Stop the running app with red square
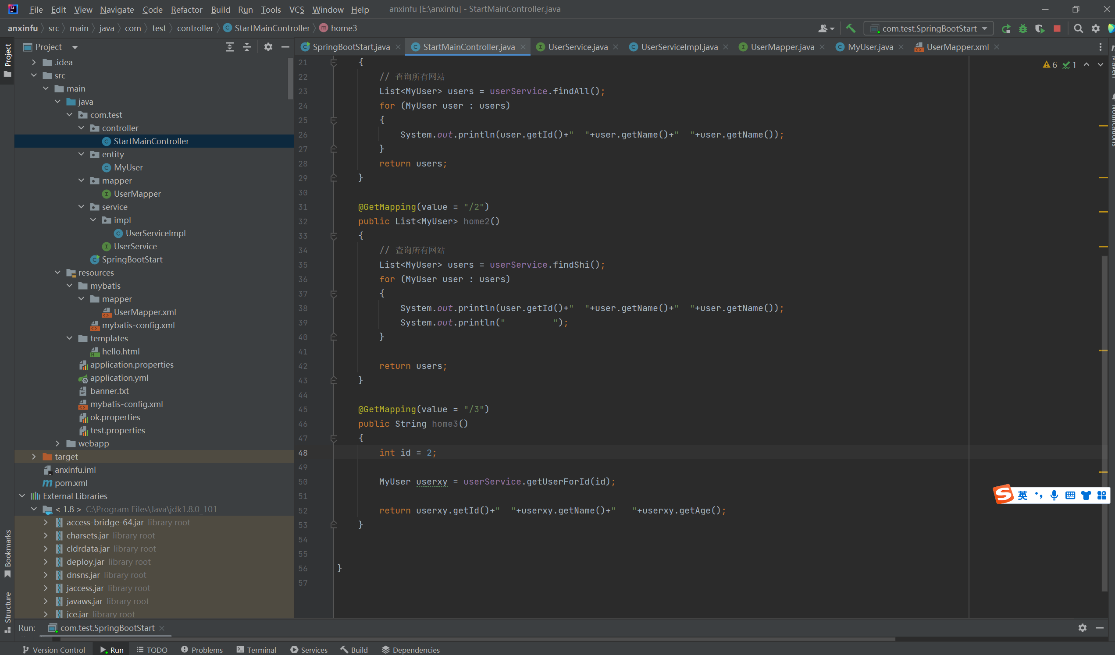The height and width of the screenshot is (655, 1115). pos(1057,29)
